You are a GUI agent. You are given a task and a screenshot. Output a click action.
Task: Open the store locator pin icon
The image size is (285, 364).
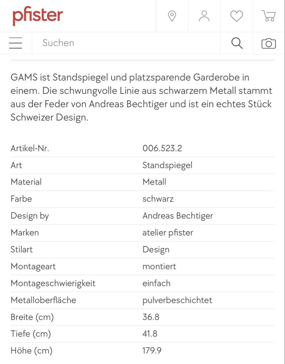pyautogui.click(x=172, y=16)
